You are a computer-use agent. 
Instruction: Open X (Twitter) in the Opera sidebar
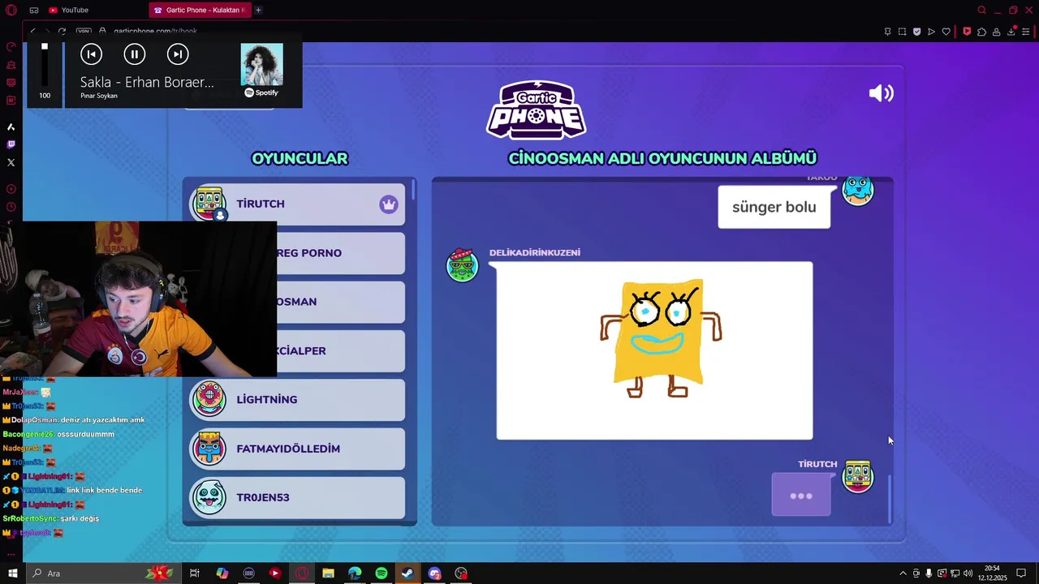11,162
